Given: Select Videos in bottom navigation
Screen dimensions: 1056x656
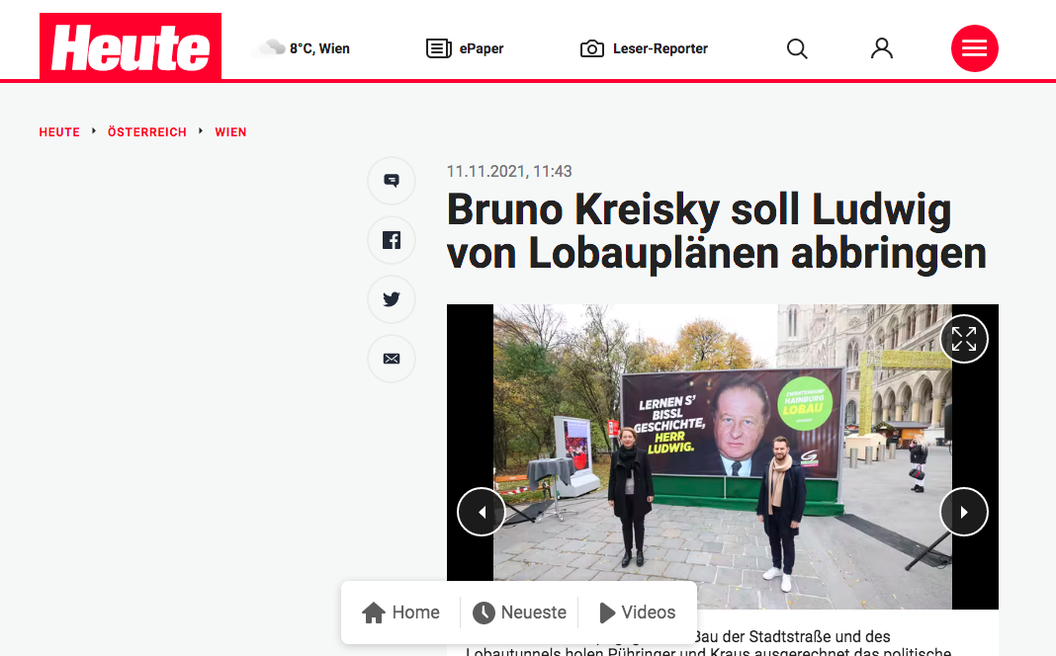Looking at the screenshot, I should click(x=637, y=613).
